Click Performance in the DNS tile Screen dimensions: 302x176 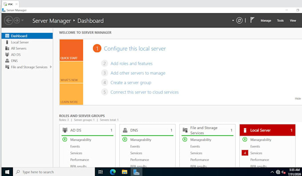click(x=139, y=160)
